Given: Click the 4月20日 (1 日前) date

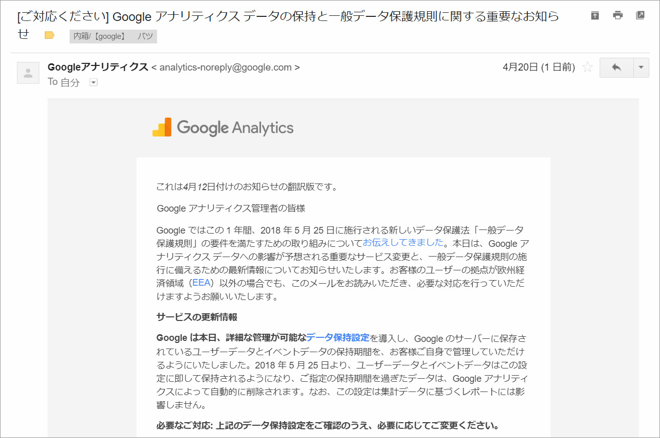Looking at the screenshot, I should (x=539, y=67).
